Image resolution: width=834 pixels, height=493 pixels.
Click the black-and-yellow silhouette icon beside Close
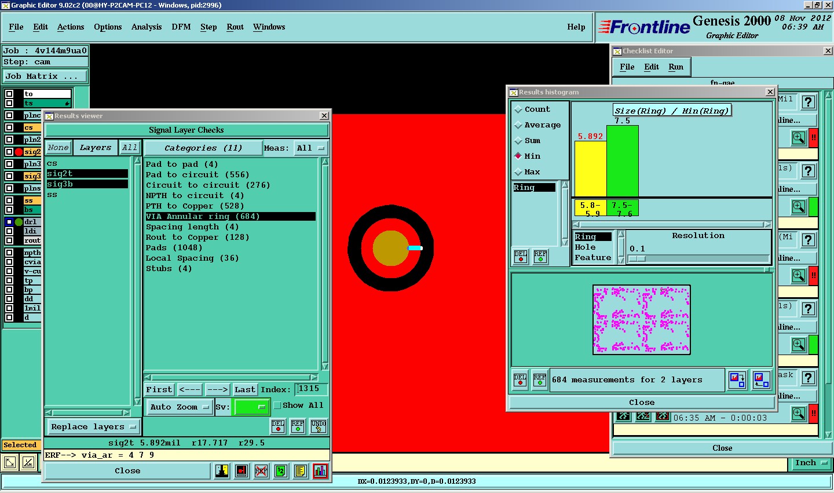point(222,471)
